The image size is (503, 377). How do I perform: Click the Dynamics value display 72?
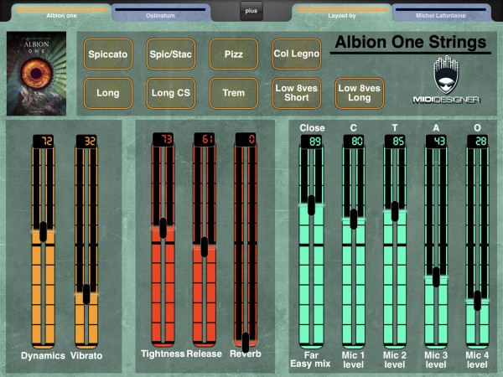pos(44,141)
